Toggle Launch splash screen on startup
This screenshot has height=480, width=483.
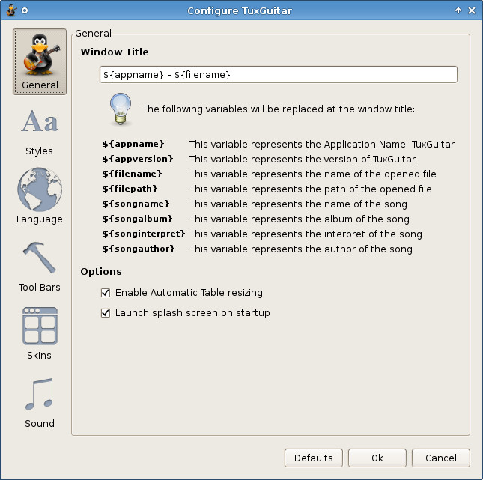tap(106, 313)
